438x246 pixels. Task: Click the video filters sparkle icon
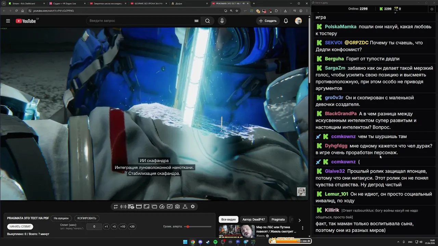pyautogui.click(x=169, y=206)
